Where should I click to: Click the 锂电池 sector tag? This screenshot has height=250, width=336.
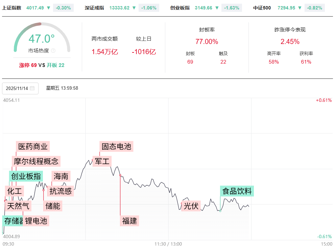coord(36,221)
